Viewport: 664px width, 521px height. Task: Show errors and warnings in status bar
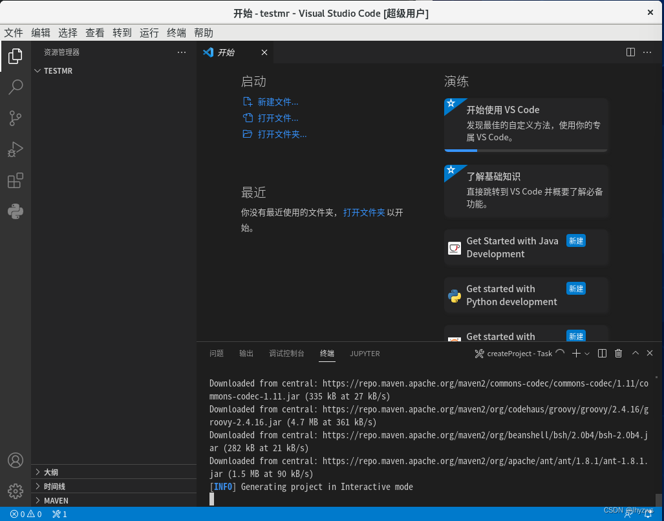26,515
